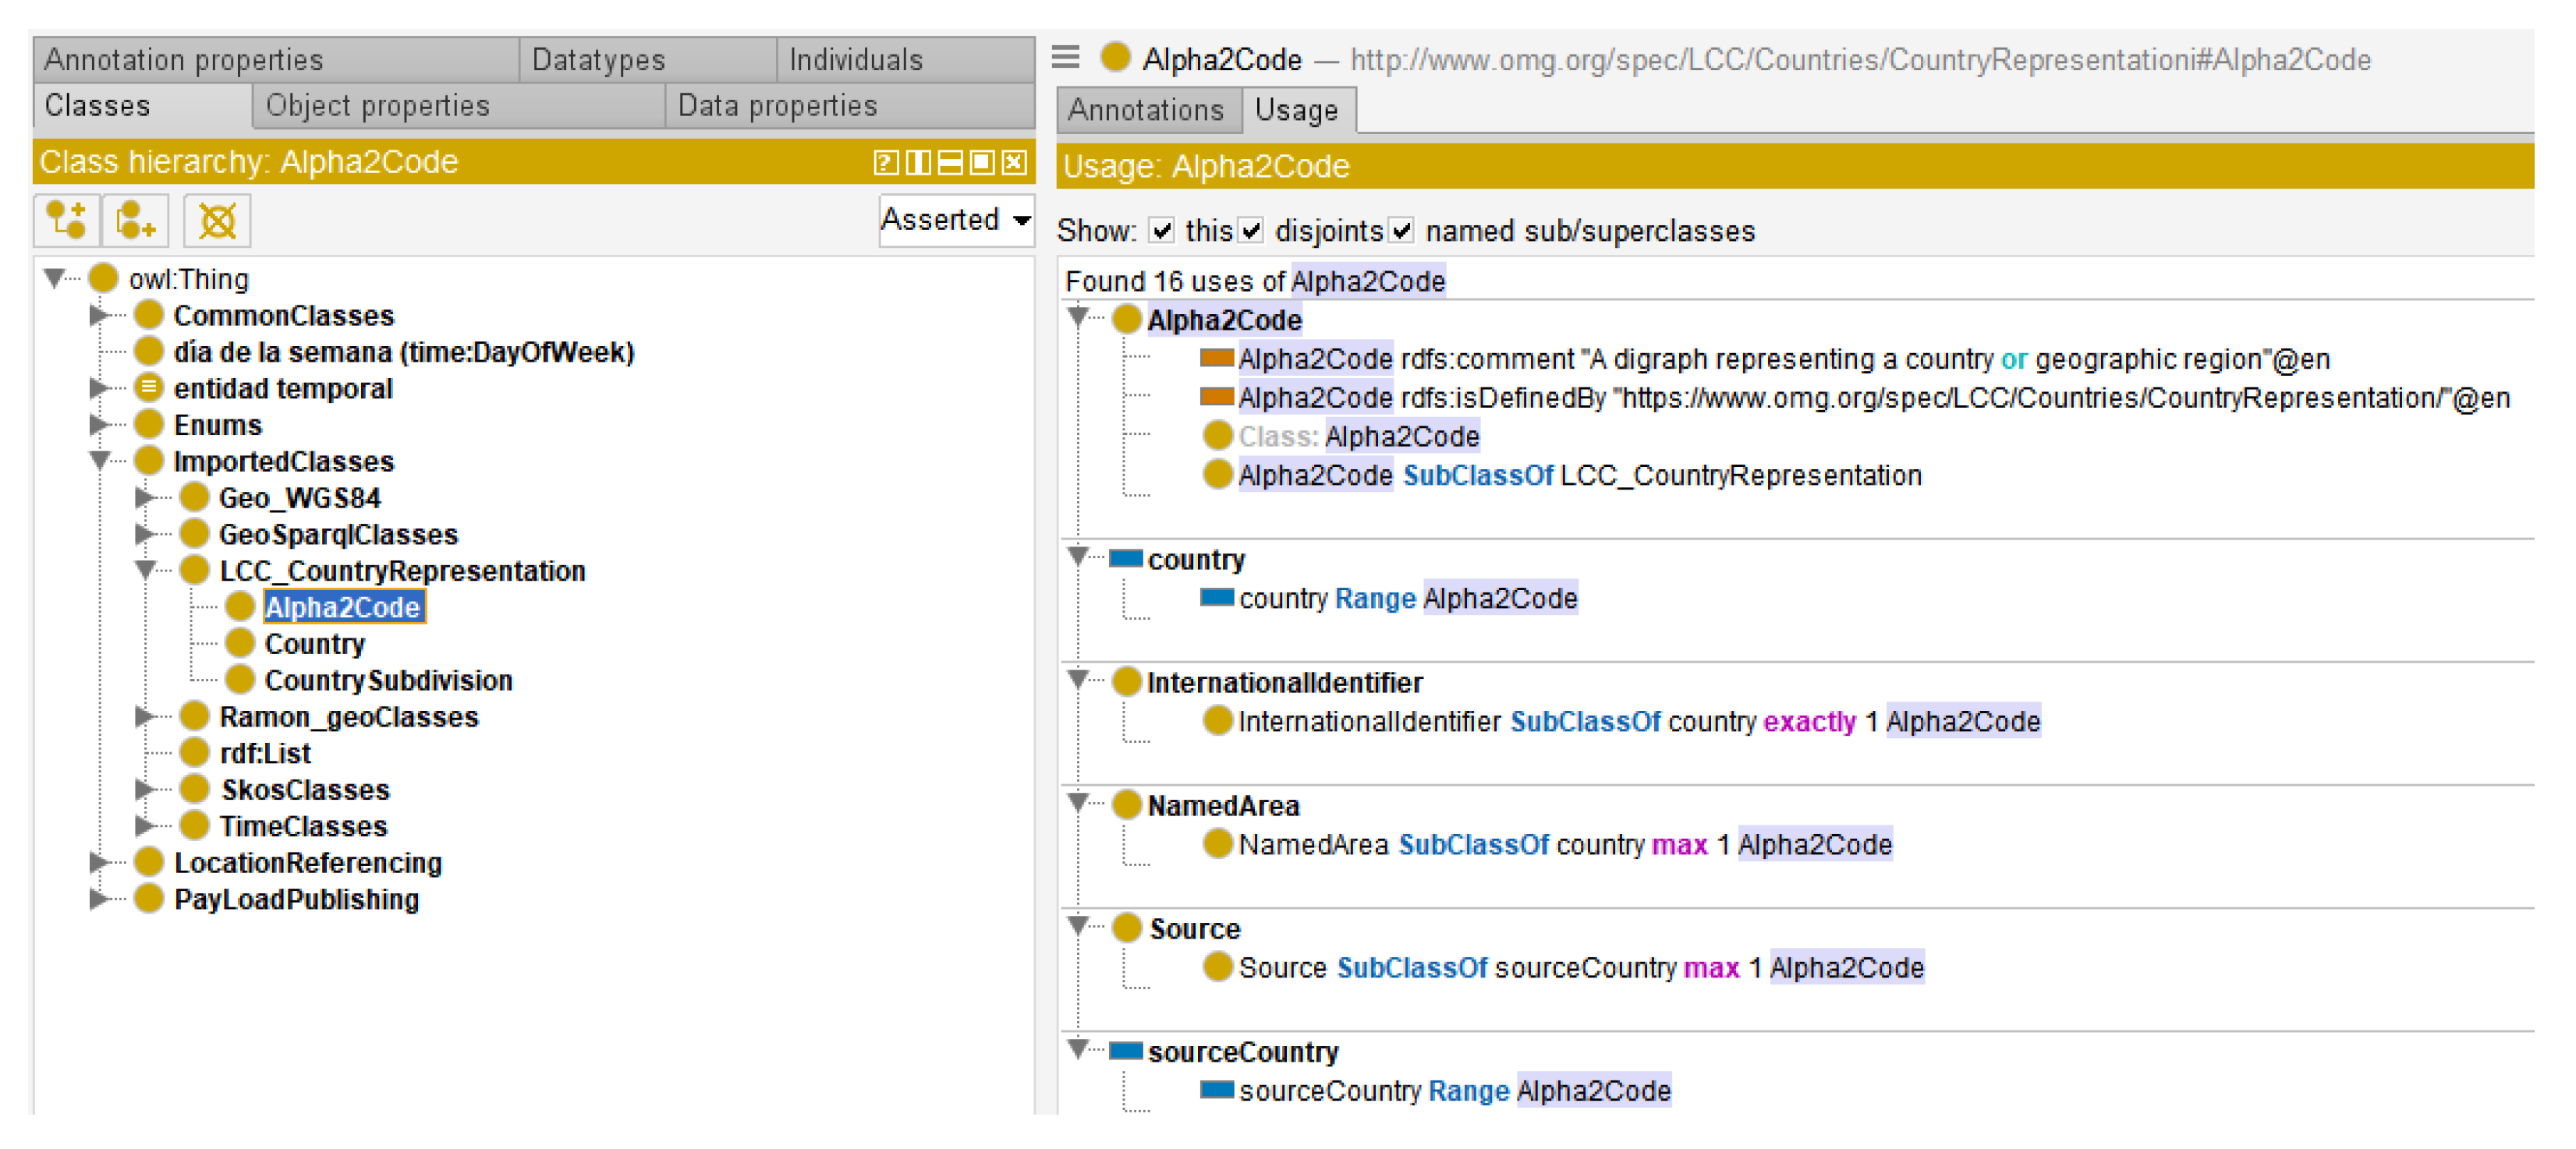Click the float view icon in the hierarchy header
2576x1149 pixels.
pos(982,163)
